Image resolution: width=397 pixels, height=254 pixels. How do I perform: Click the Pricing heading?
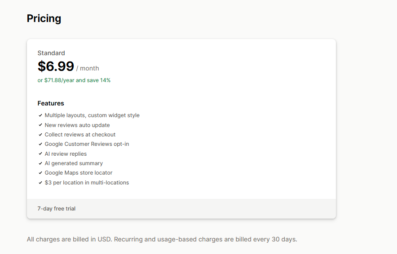(44, 18)
